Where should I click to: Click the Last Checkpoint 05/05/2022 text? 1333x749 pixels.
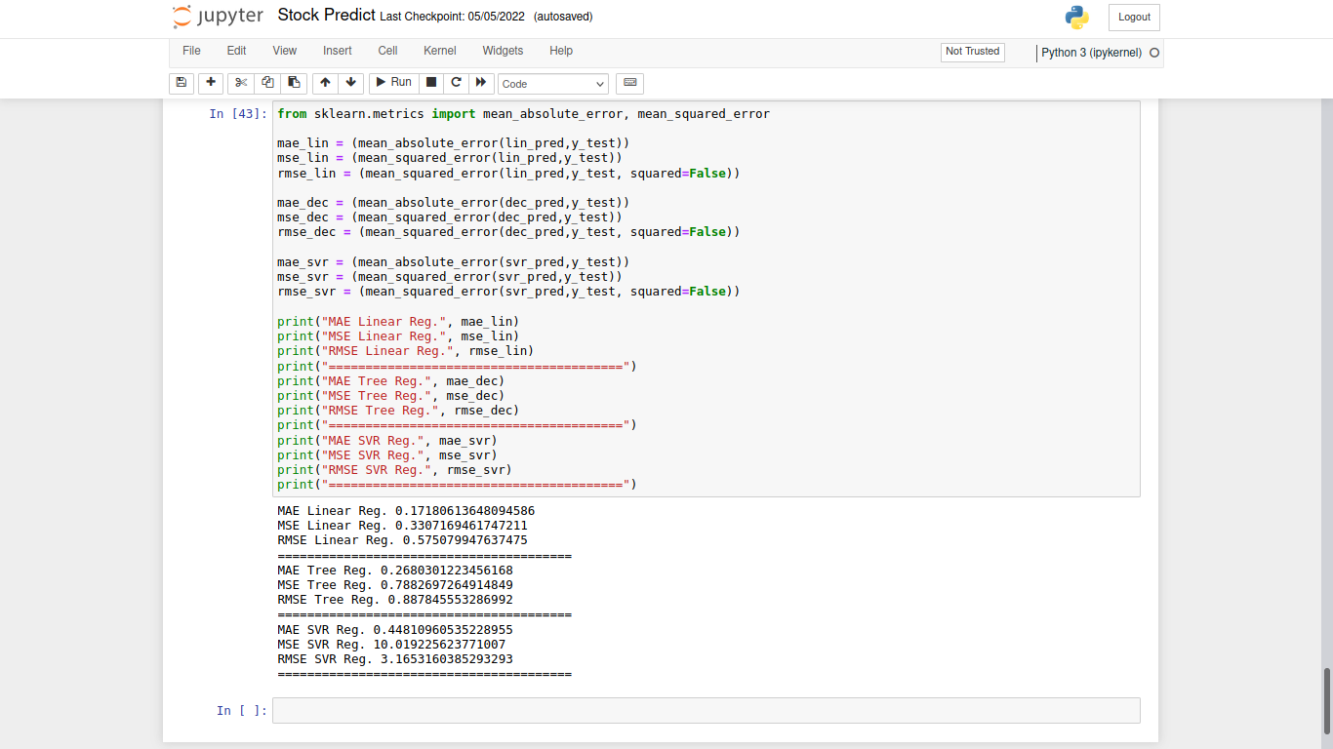point(452,17)
